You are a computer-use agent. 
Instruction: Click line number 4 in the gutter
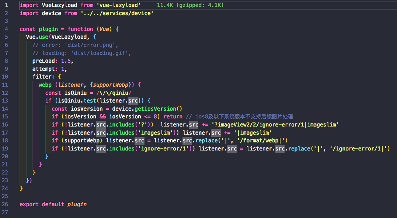click(6, 29)
